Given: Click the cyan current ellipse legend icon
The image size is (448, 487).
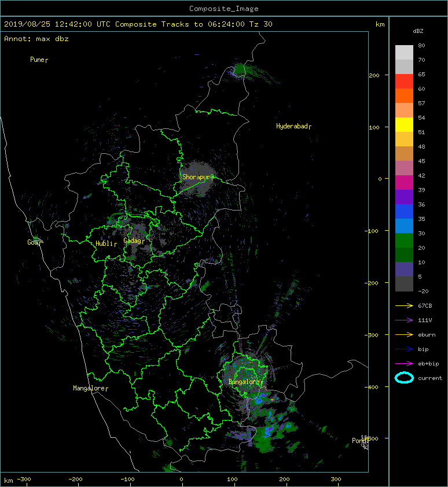Looking at the screenshot, I should tap(404, 378).
